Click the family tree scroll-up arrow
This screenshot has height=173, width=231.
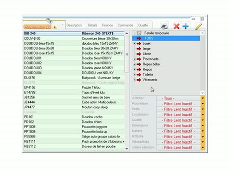(x=203, y=33)
